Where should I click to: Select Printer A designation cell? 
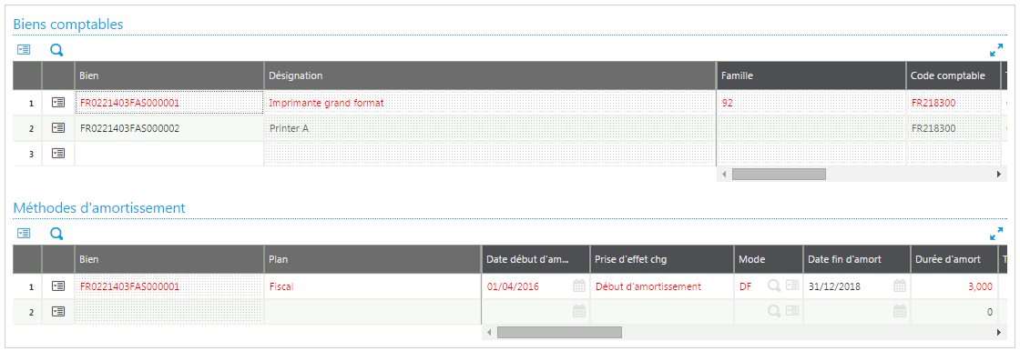coord(490,128)
